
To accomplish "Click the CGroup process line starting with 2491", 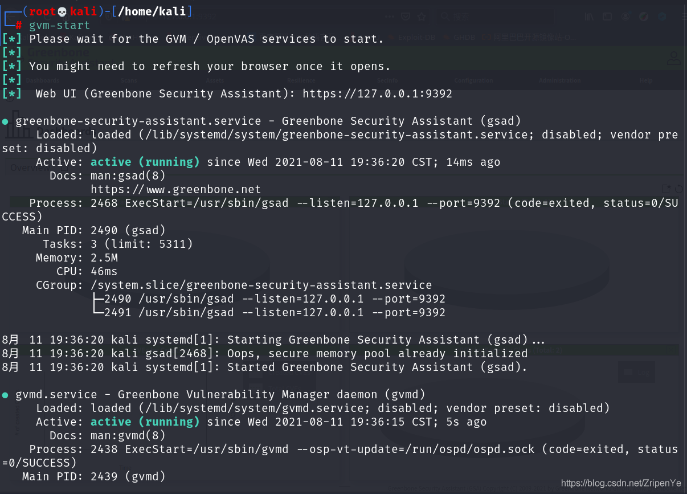I will (275, 312).
